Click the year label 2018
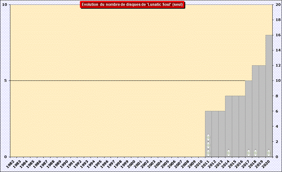This screenshot has height=172, width=282. 252,164
